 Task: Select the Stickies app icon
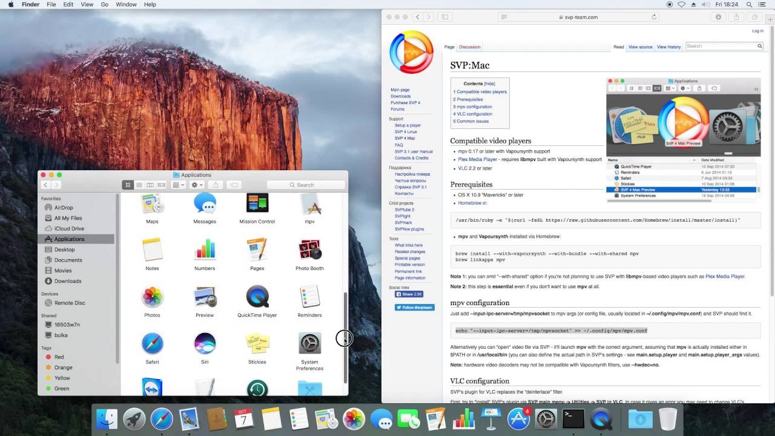[257, 343]
